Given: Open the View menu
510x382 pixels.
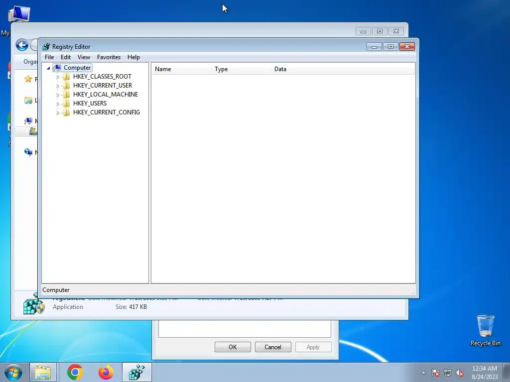Looking at the screenshot, I should point(84,57).
